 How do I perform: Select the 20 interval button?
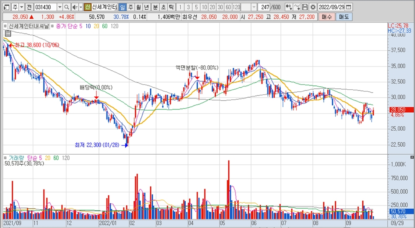click(x=212, y=7)
